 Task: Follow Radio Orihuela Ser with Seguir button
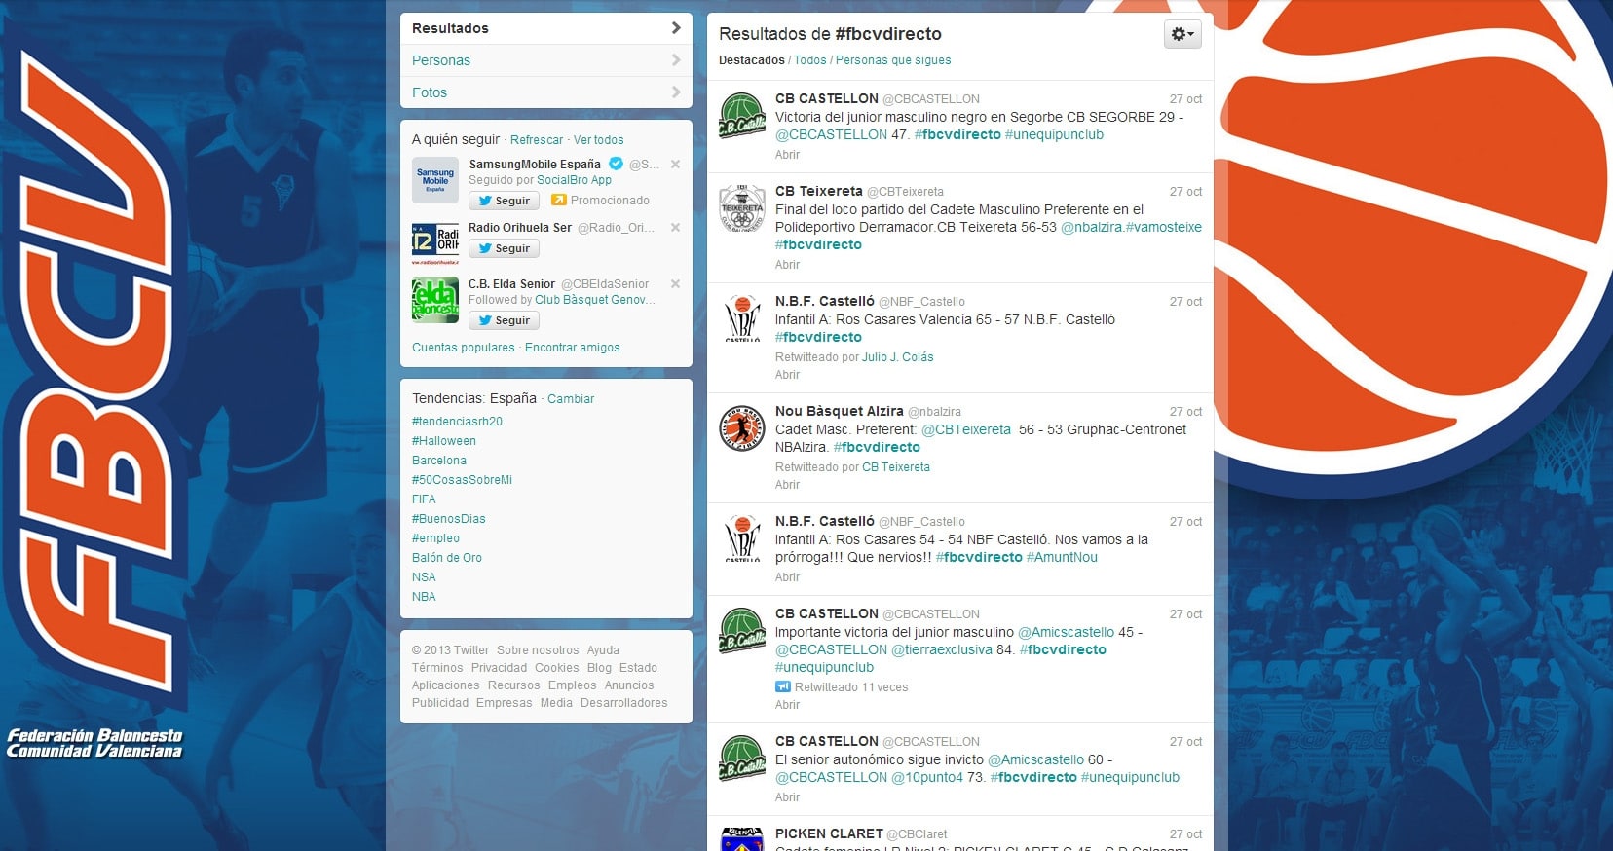click(x=504, y=248)
